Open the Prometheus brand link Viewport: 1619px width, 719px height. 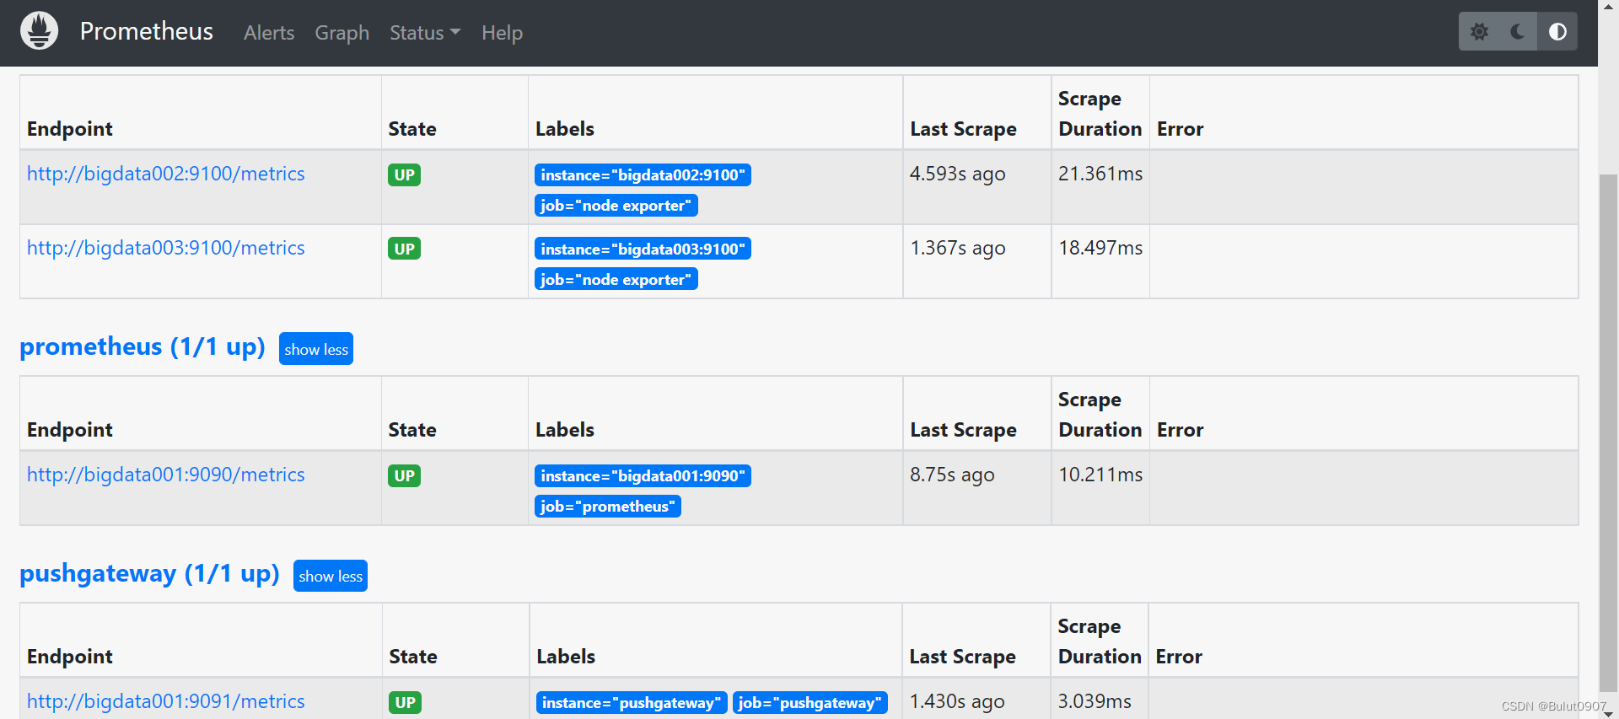[x=147, y=31]
